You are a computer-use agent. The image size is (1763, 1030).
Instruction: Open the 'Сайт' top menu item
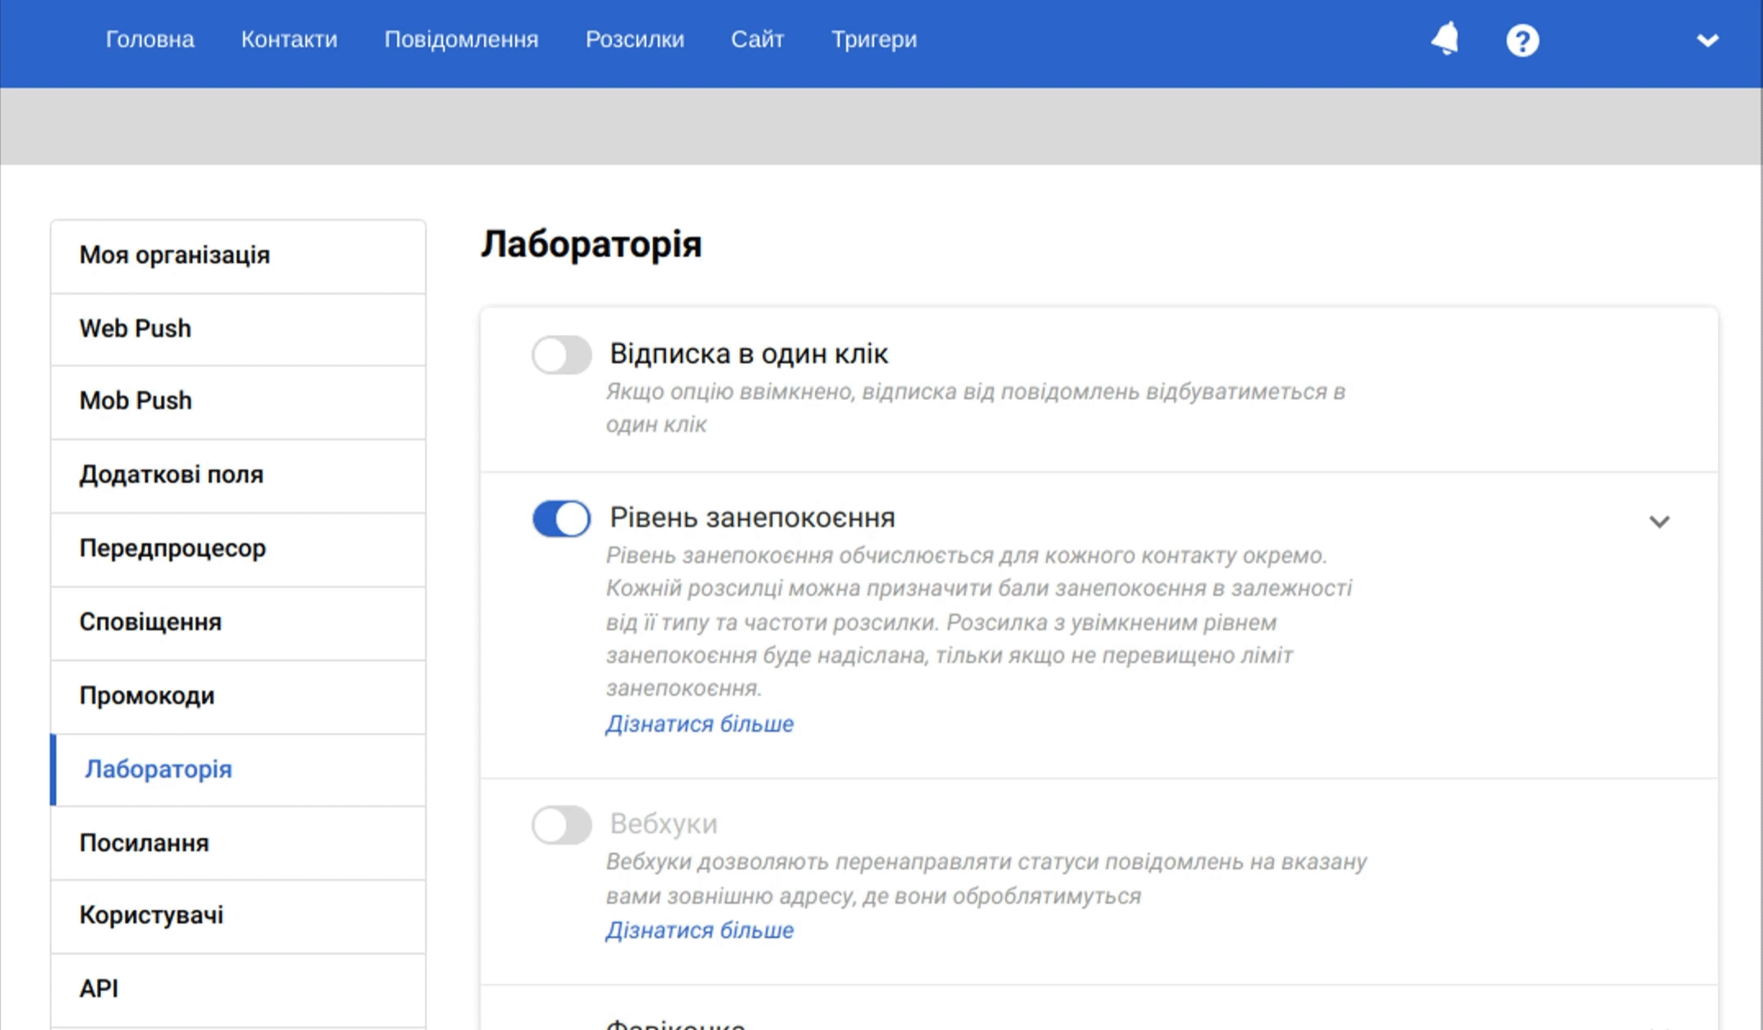tap(757, 39)
